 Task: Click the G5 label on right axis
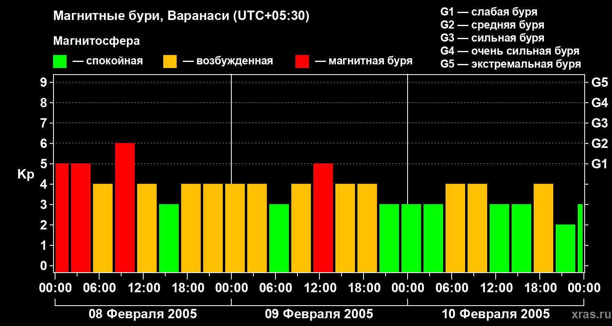pos(599,82)
